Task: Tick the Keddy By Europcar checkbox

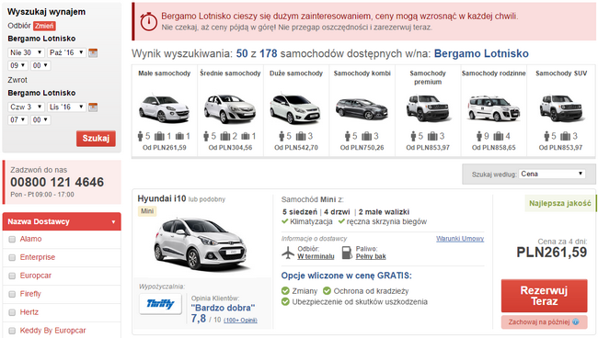Action: pyautogui.click(x=12, y=331)
